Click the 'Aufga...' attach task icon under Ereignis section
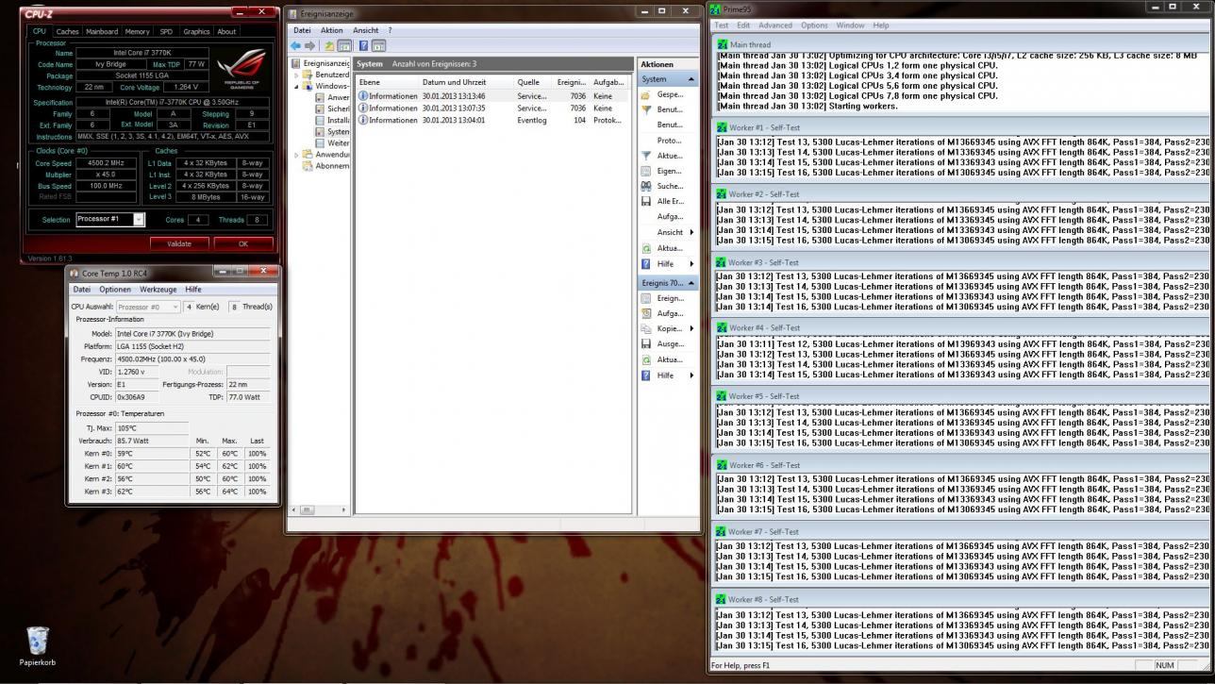This screenshot has height=684, width=1215. 646,313
